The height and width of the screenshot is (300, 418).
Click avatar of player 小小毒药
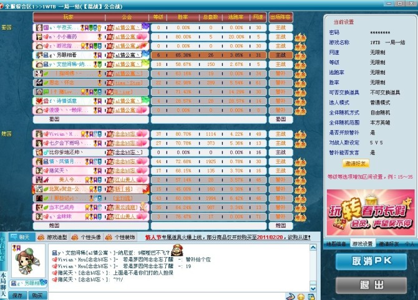[x=39, y=37]
